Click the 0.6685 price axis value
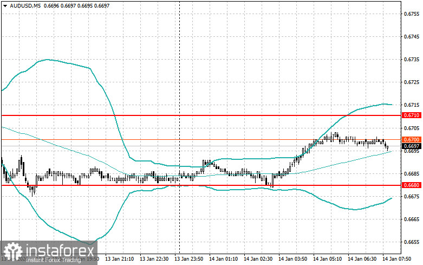This screenshot has height=265, width=423. [412, 173]
